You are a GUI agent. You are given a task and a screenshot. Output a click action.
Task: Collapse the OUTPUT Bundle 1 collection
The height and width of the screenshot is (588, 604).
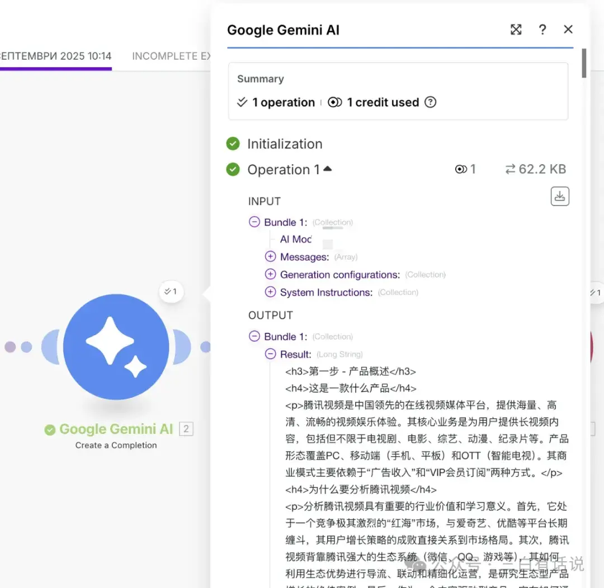tap(254, 336)
